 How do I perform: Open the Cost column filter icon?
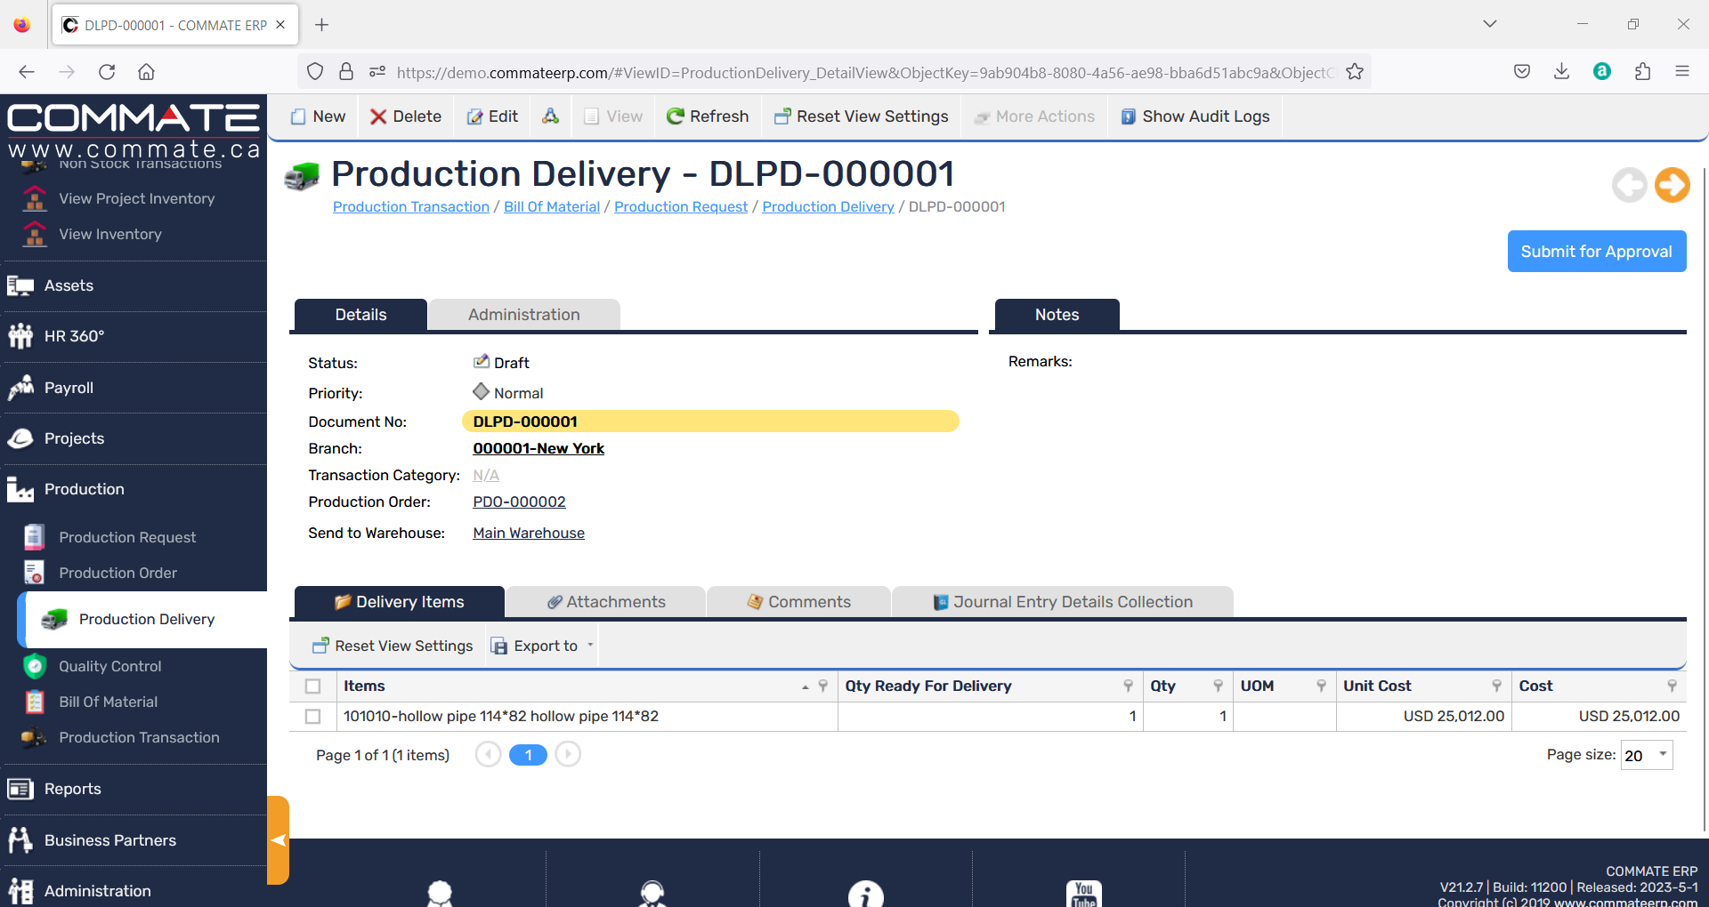(1673, 686)
